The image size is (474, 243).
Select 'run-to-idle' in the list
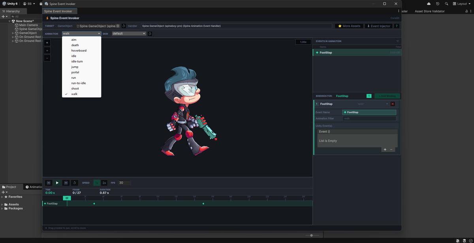click(81, 83)
